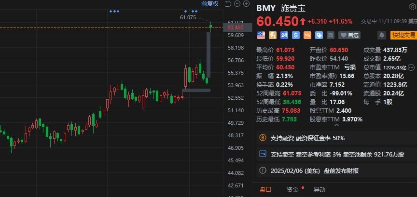Undo chart change with curved arrow
This screenshot has width=417, height=197.
228,3
